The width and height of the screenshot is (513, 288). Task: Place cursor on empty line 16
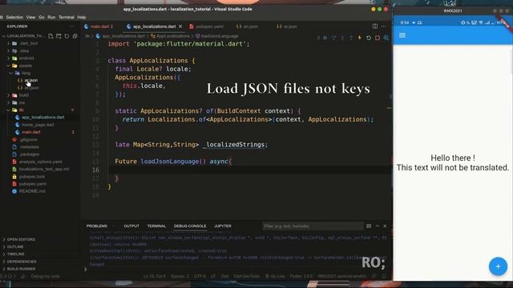pos(248,170)
